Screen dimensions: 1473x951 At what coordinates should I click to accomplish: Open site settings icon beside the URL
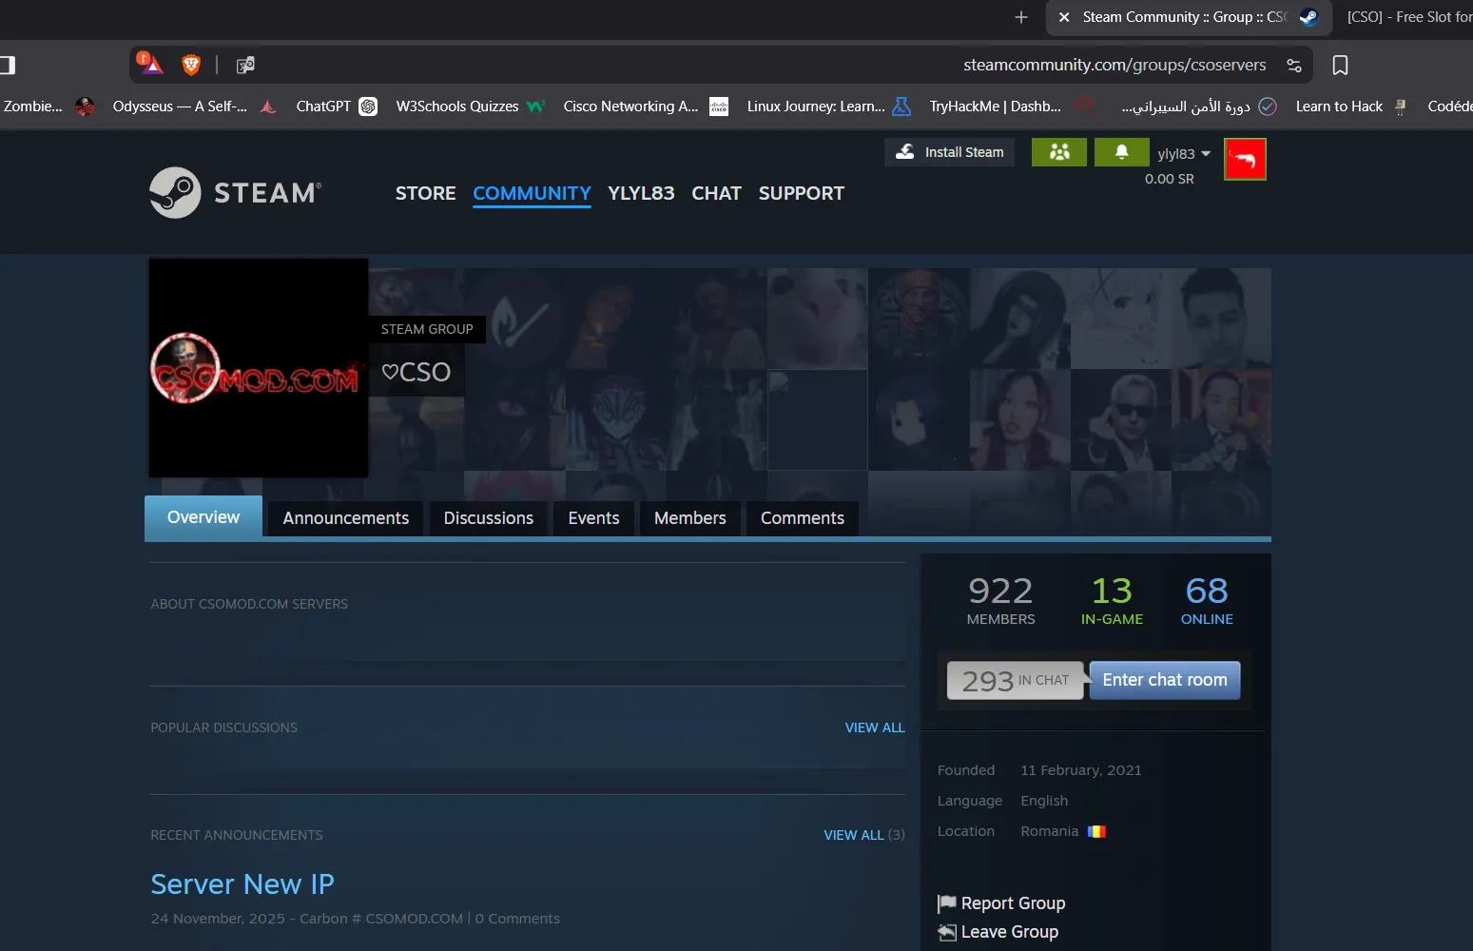[x=1294, y=65]
